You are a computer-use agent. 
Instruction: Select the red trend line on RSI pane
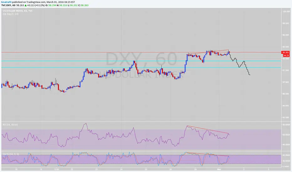[x=208, y=130]
